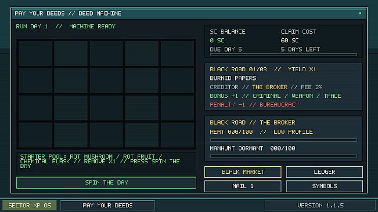Click the Heat 000/100 // Low Profile line
Viewport: 378px width, 212px height.
[261, 132]
